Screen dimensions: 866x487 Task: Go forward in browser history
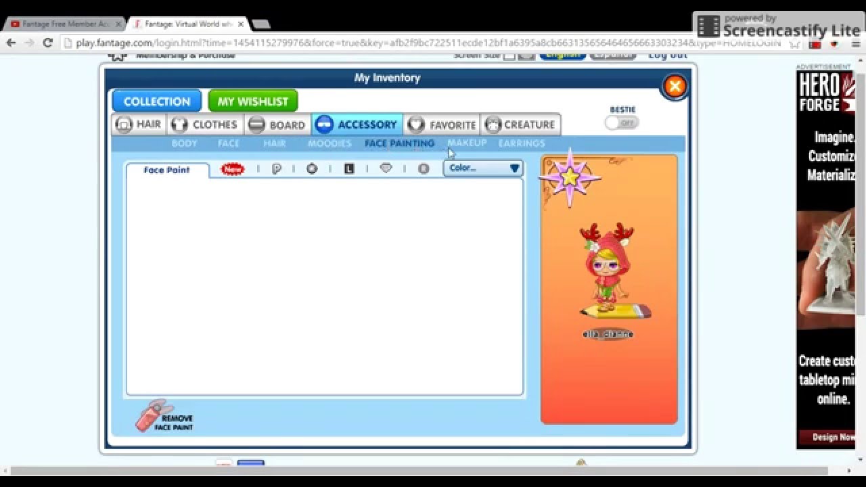(x=29, y=43)
